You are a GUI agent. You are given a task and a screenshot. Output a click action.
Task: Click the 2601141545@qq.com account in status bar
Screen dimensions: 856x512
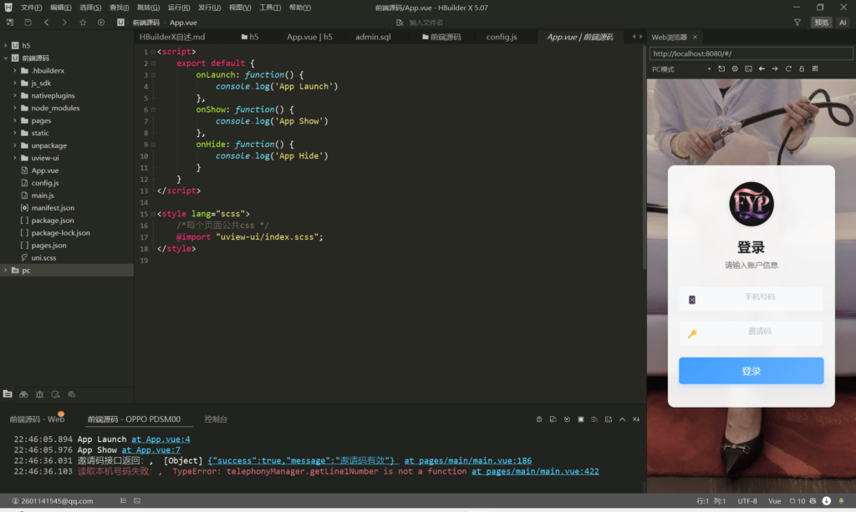point(53,500)
